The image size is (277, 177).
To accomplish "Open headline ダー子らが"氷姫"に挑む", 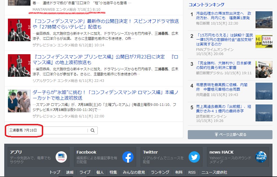I will (x=106, y=95).
